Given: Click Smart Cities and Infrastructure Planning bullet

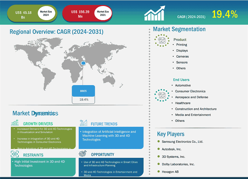Looking at the screenshot, I should coord(111,164).
